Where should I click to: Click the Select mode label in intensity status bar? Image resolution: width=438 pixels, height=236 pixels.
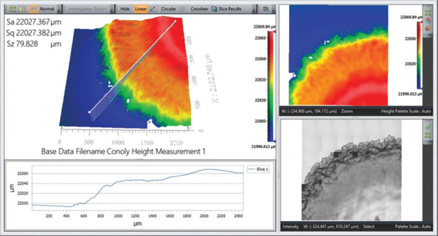click(x=369, y=227)
